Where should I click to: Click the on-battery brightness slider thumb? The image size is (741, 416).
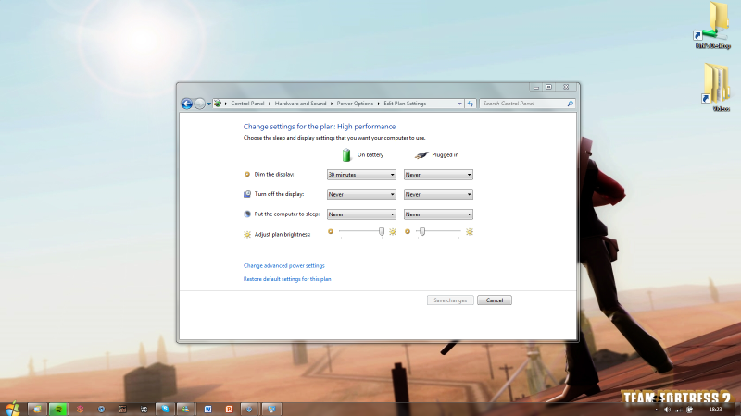pyautogui.click(x=382, y=232)
